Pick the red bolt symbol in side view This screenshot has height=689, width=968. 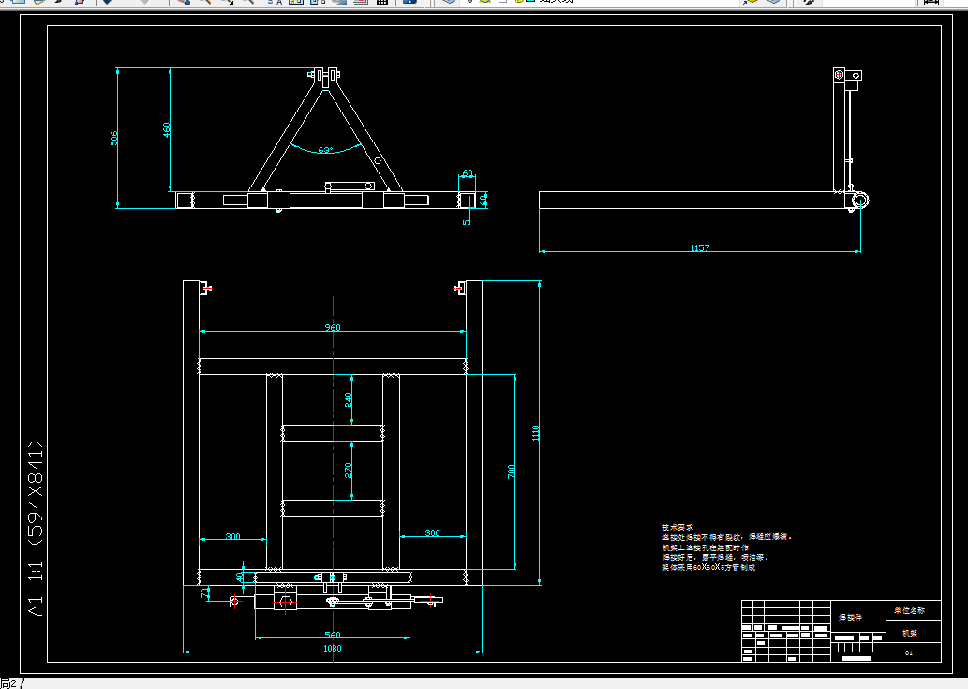click(839, 75)
